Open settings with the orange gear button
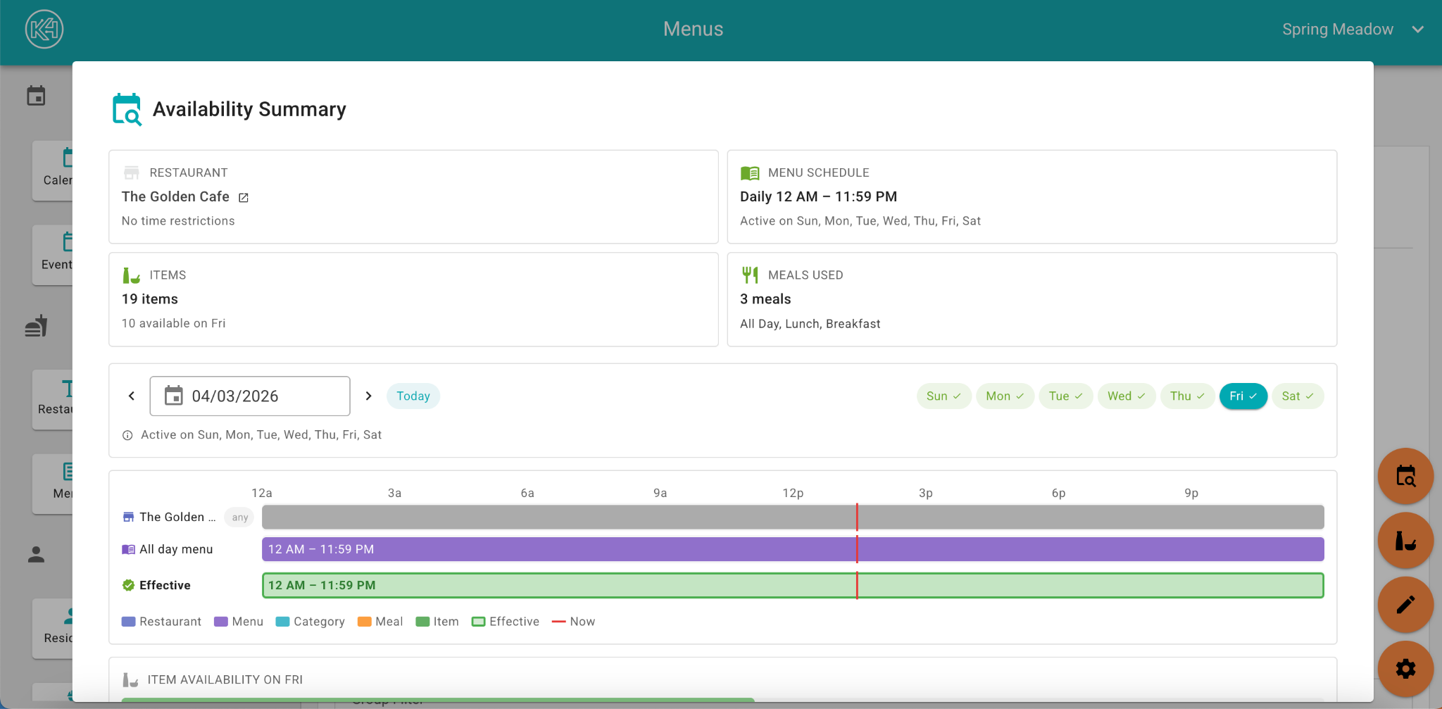The image size is (1442, 709). coord(1405,669)
